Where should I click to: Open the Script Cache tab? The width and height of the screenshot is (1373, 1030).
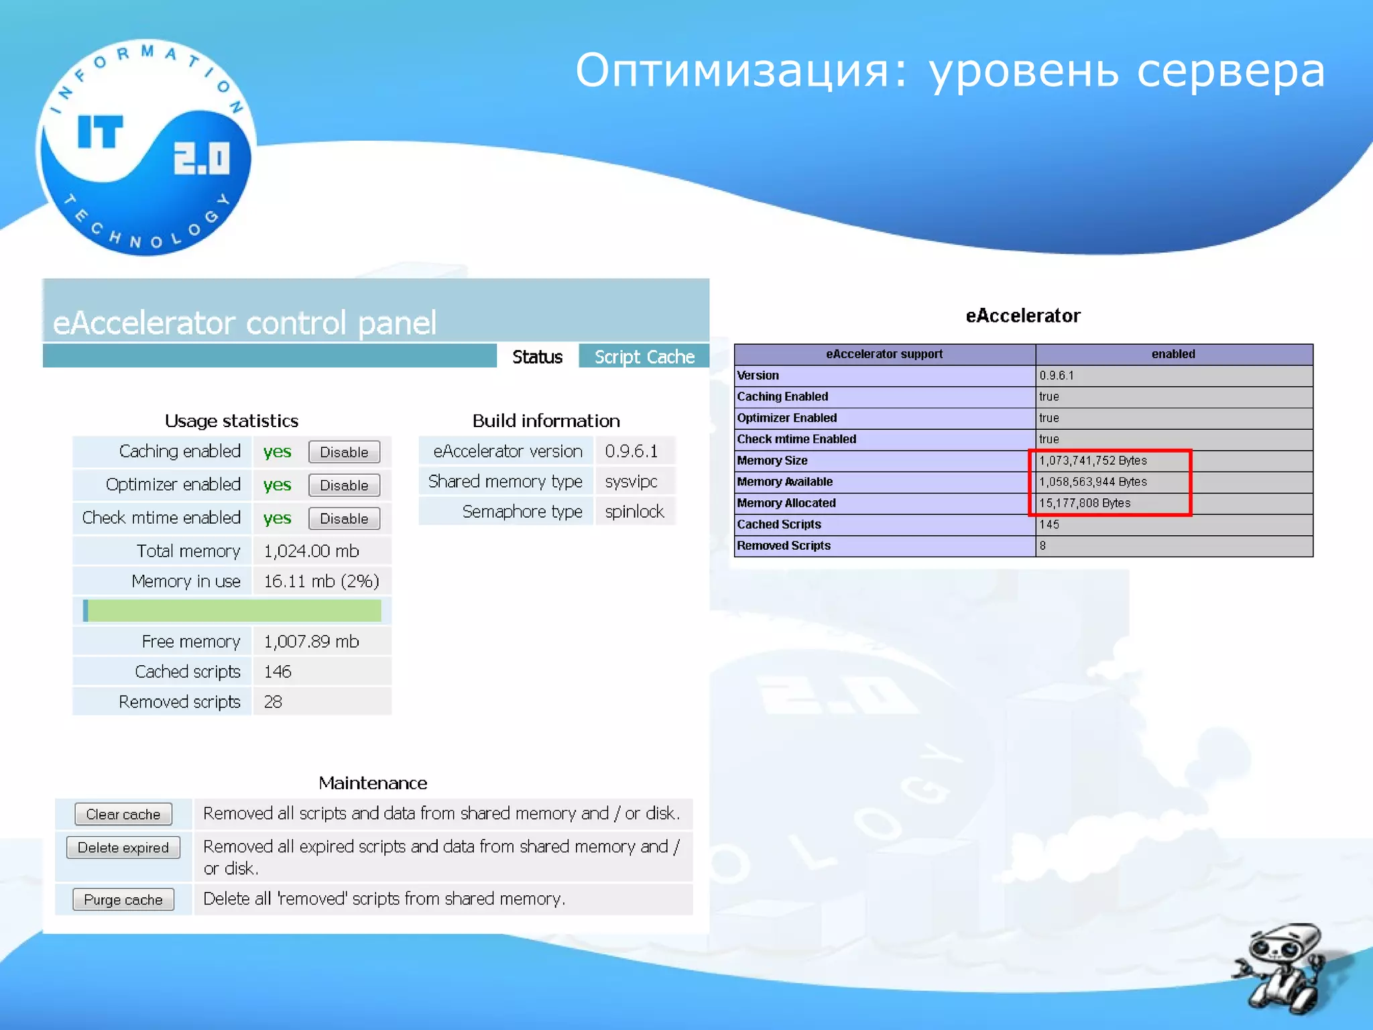pos(644,357)
